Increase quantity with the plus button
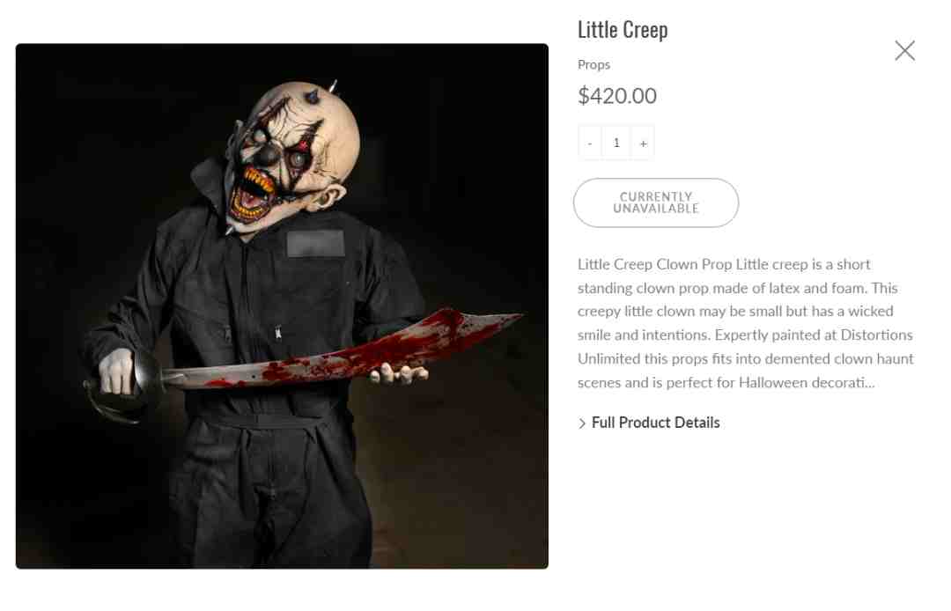This screenshot has height=611, width=951. click(x=643, y=143)
